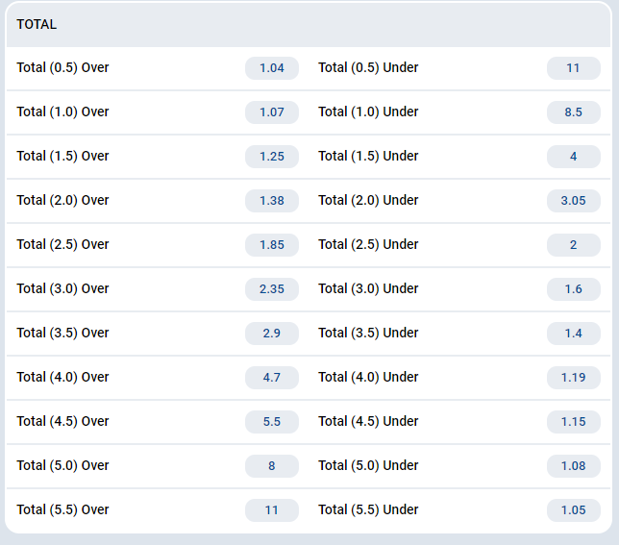Choose Total (1.0) Under odds 8.5
Viewport: 619px width, 545px height.
573,112
